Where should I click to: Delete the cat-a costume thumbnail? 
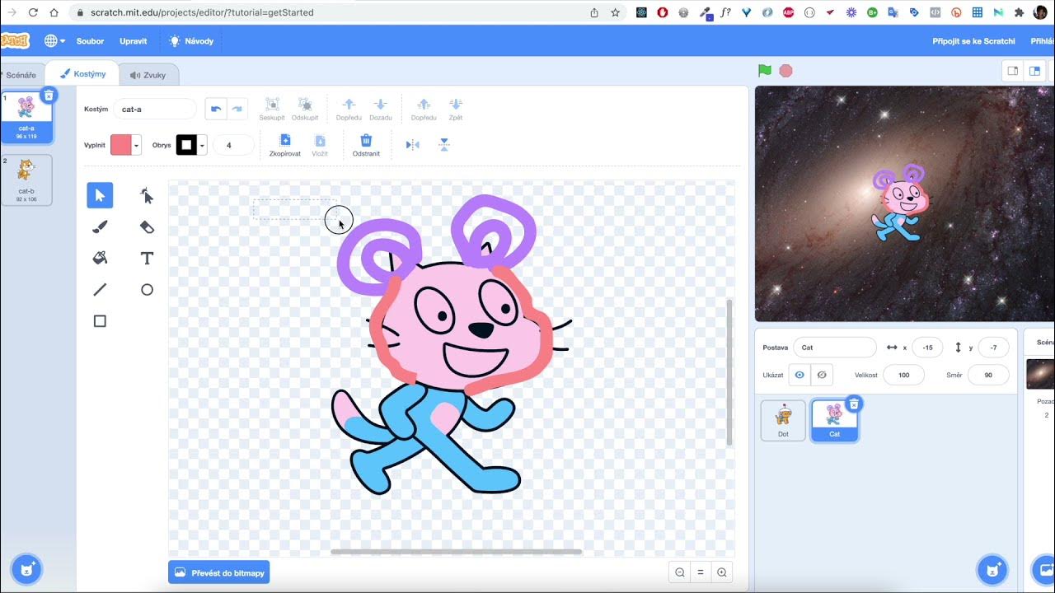[49, 96]
